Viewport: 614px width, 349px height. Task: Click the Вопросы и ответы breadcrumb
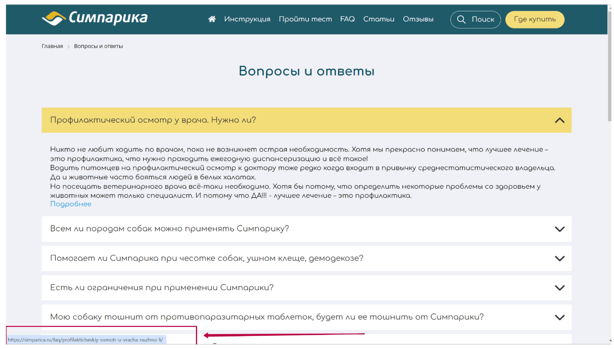[98, 46]
